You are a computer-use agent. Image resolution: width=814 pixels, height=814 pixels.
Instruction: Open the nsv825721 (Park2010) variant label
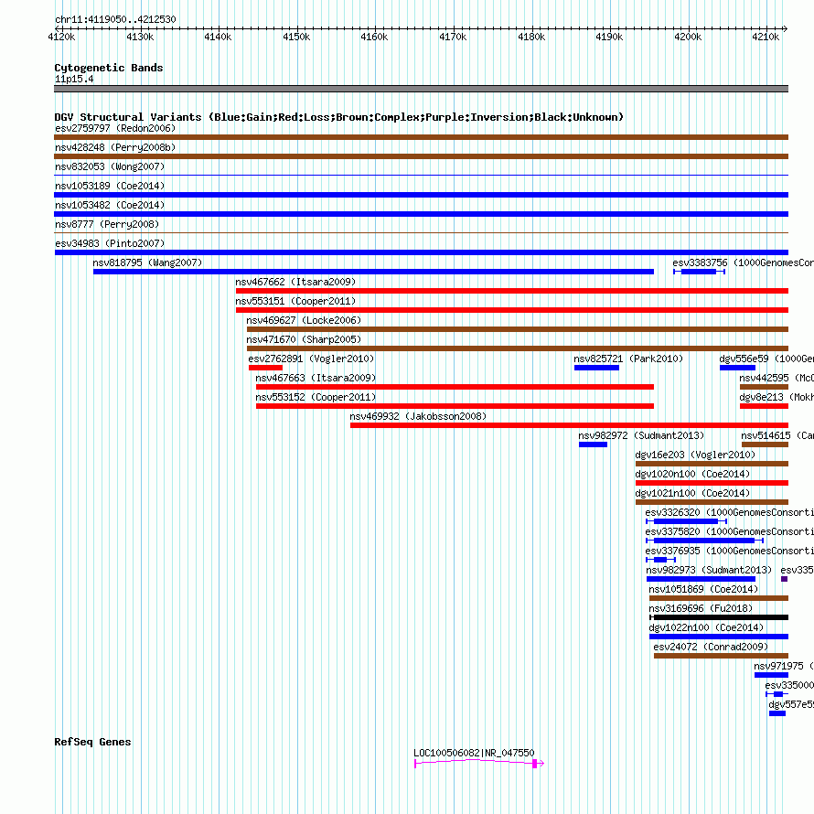628,359
